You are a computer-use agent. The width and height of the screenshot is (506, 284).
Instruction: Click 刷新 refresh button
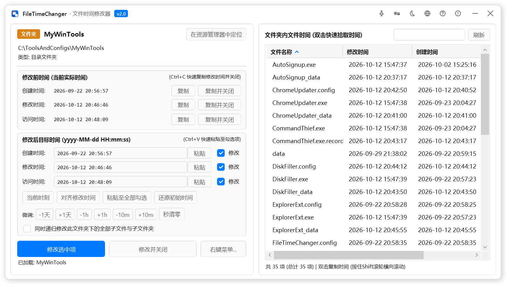479,35
